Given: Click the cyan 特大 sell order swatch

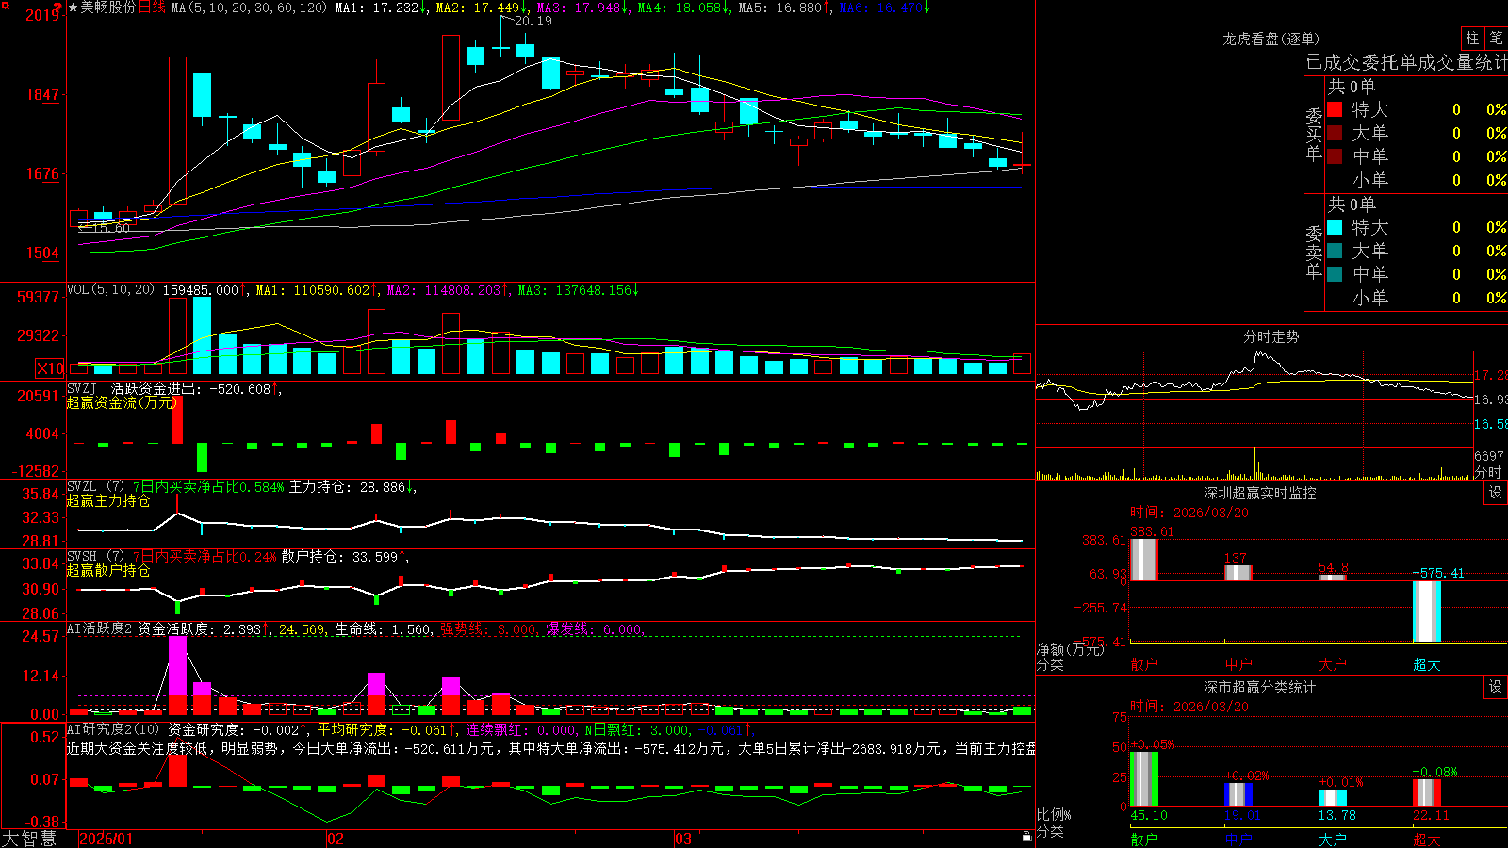Looking at the screenshot, I should coord(1335,227).
